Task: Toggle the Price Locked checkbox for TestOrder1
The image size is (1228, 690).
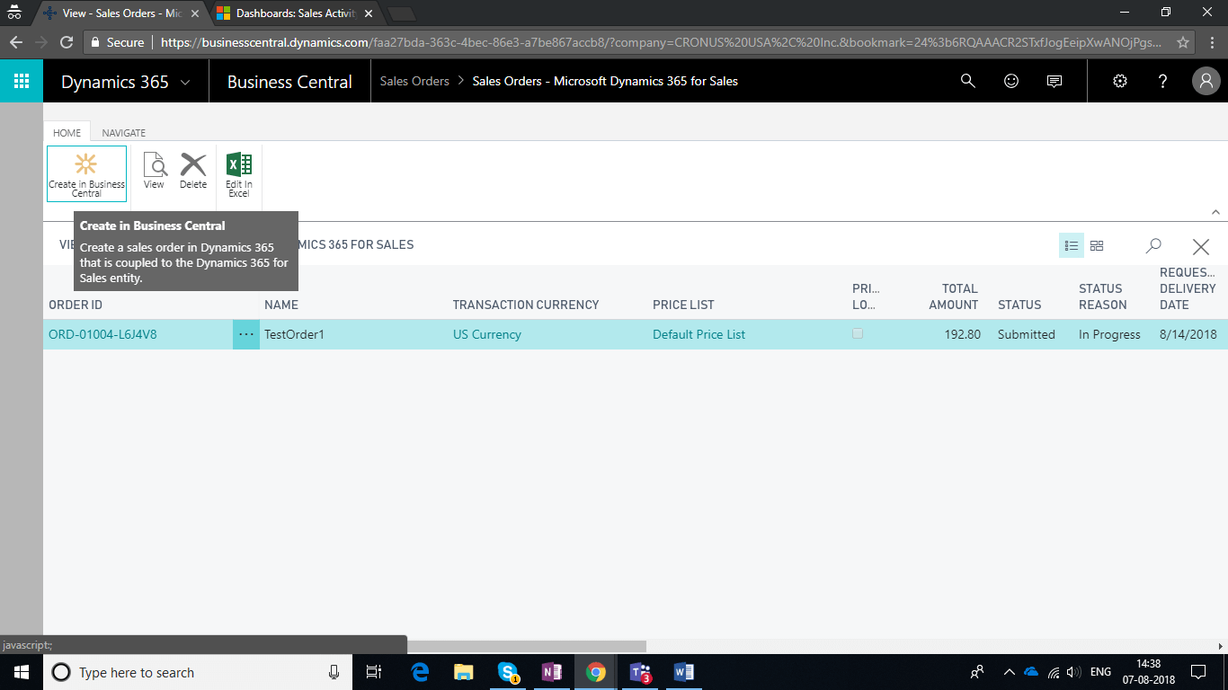Action: tap(858, 334)
